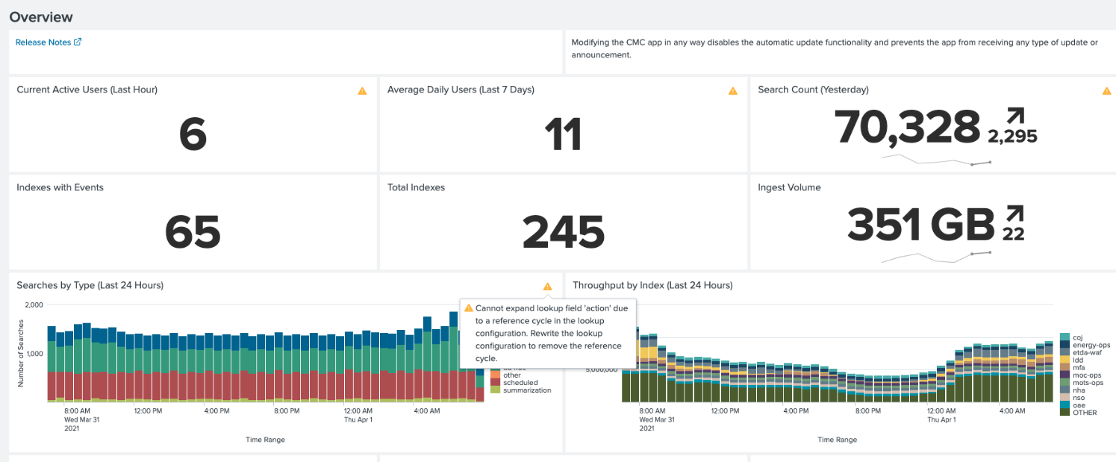Open the Release Notes link

(x=43, y=43)
